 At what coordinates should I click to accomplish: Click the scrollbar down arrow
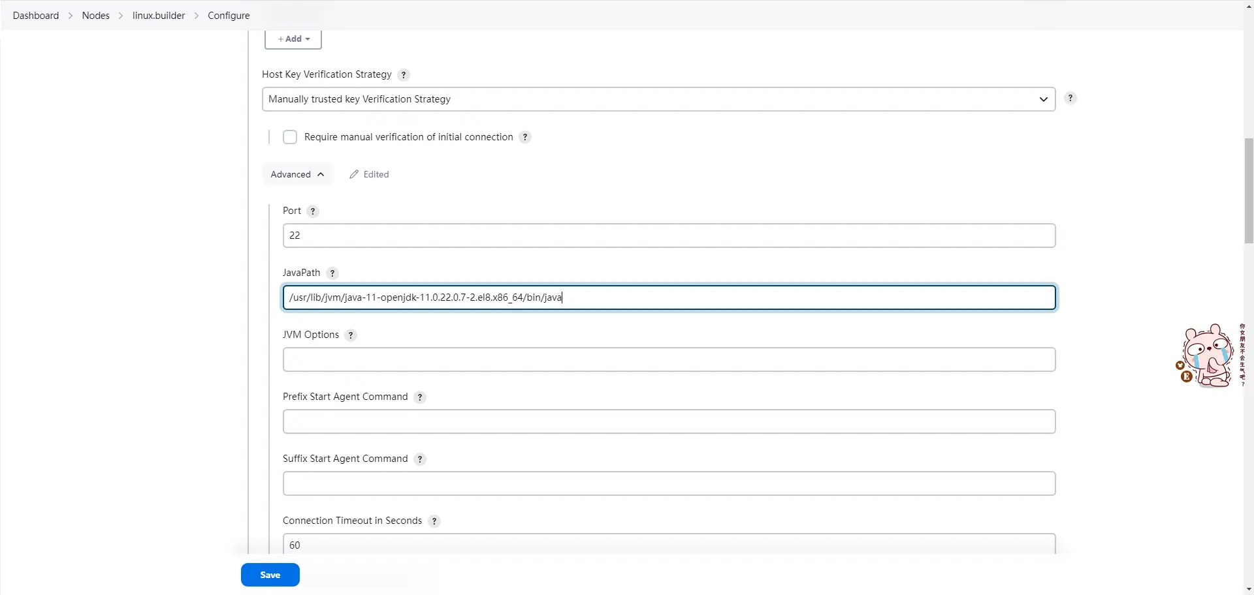pyautogui.click(x=1249, y=589)
